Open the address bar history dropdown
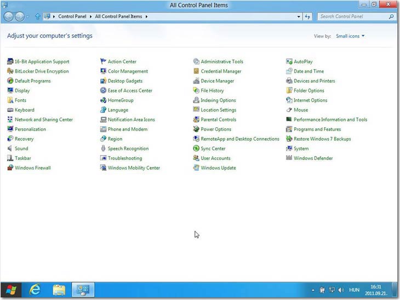Image resolution: width=400 pixels, height=300 pixels. pyautogui.click(x=298, y=17)
